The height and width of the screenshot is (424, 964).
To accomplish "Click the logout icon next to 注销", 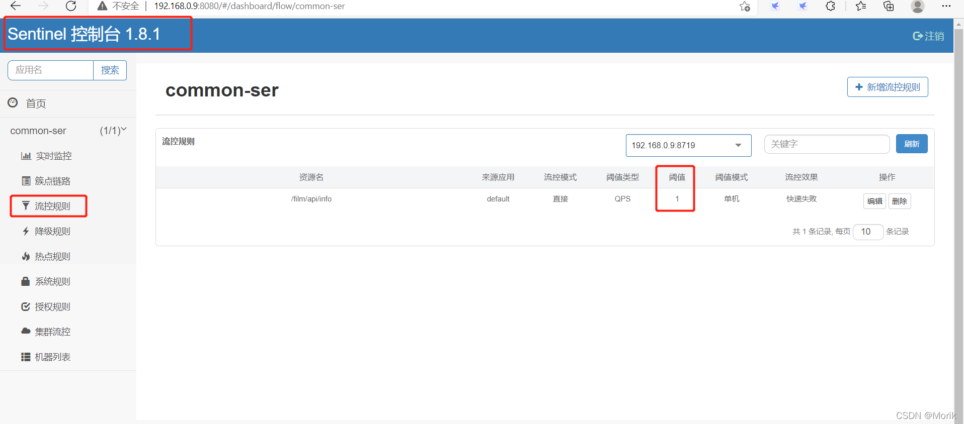I will pyautogui.click(x=918, y=36).
